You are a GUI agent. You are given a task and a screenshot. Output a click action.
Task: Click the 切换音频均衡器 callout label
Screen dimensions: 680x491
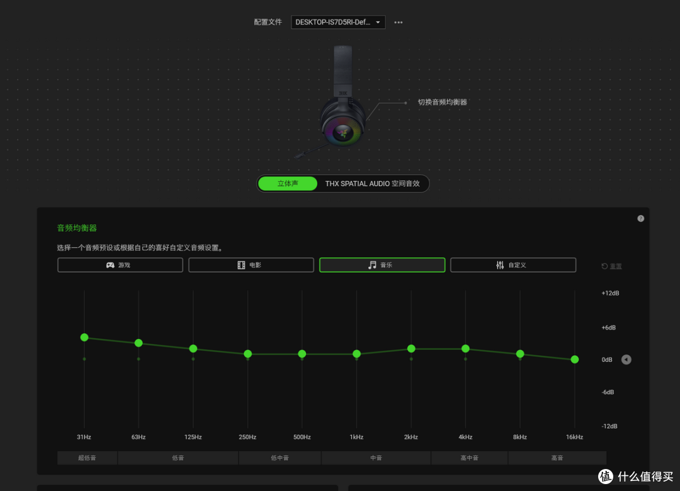click(x=443, y=102)
